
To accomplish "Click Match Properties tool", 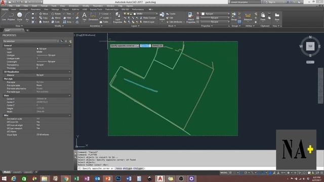I will 190,17.
